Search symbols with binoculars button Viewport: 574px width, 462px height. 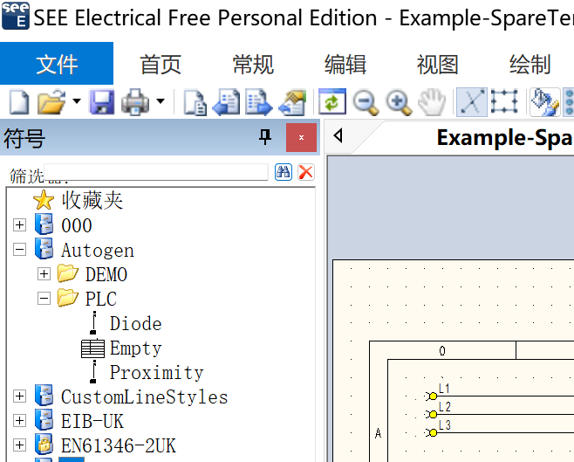pyautogui.click(x=284, y=172)
